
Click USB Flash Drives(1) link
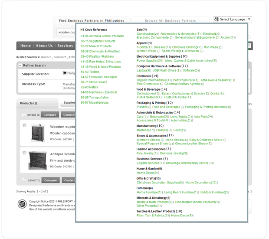click(x=167, y=70)
